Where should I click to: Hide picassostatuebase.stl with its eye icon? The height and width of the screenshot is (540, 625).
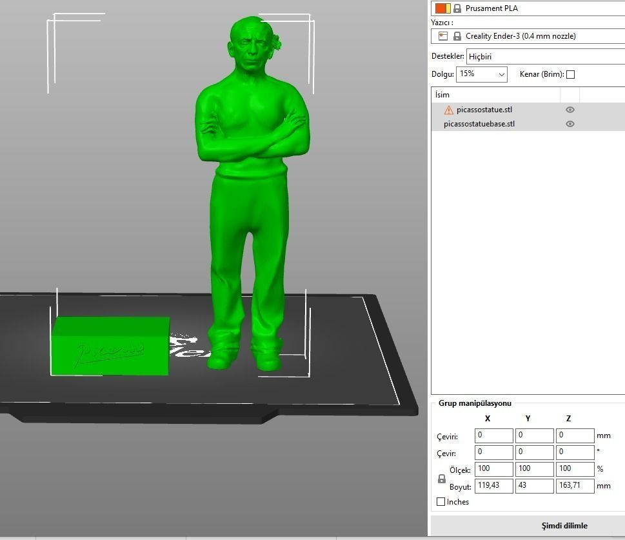pos(570,124)
